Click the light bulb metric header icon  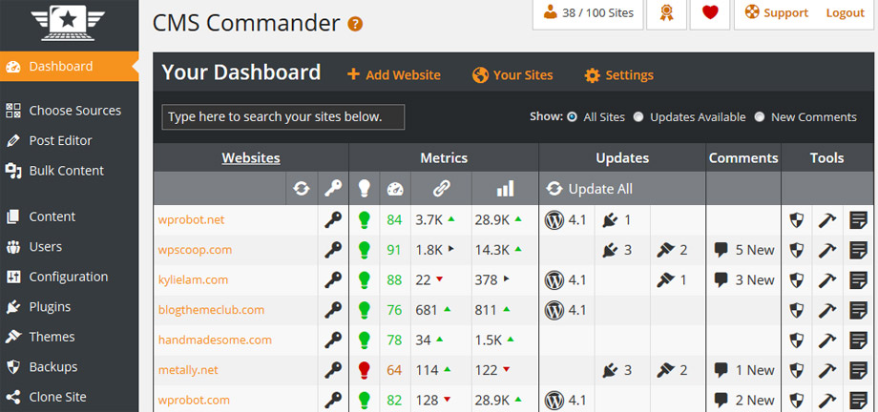click(365, 189)
